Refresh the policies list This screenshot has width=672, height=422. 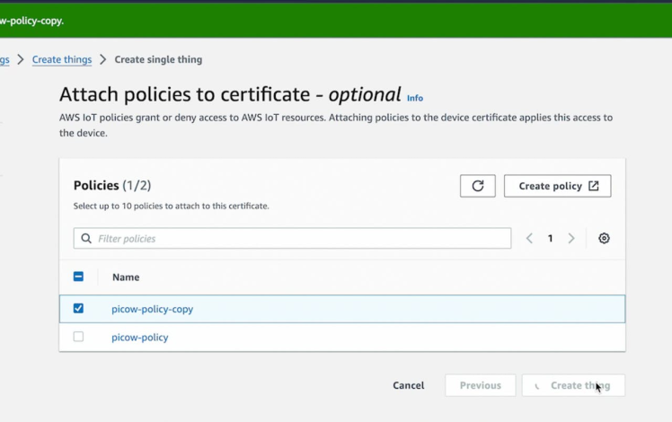coord(477,186)
